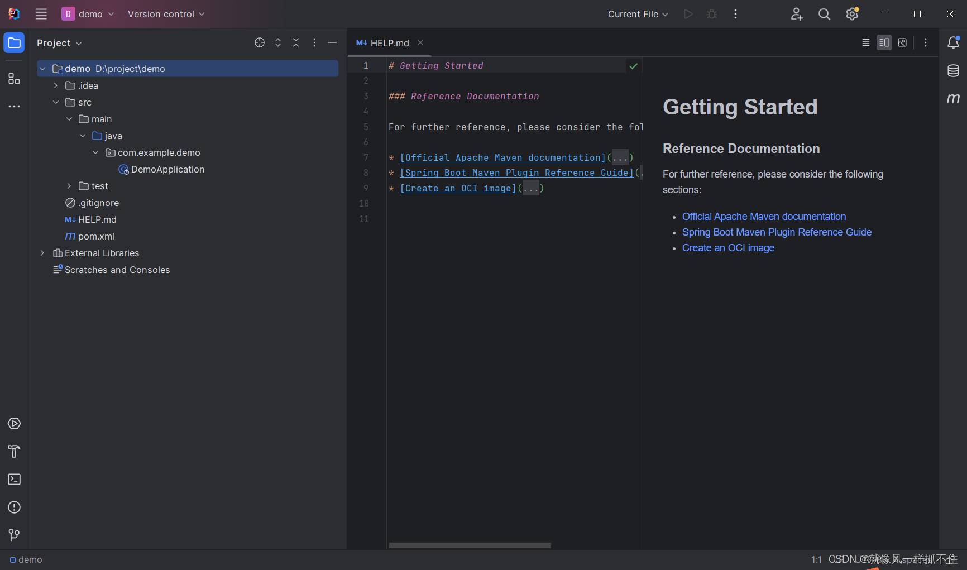This screenshot has height=570, width=967.
Task: Open the Project tool window icon
Action: pyautogui.click(x=14, y=43)
